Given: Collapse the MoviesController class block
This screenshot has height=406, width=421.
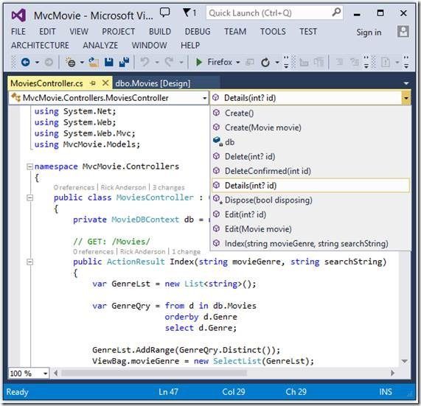Looking at the screenshot, I should point(29,197).
